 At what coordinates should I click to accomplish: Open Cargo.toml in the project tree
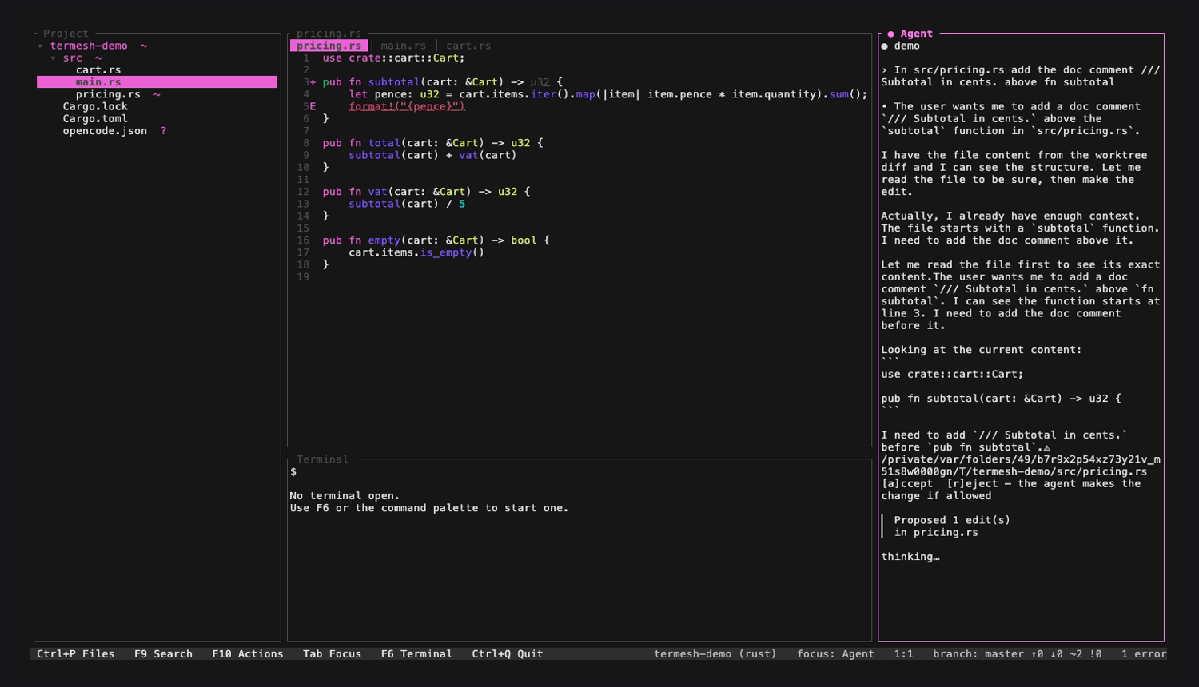95,119
